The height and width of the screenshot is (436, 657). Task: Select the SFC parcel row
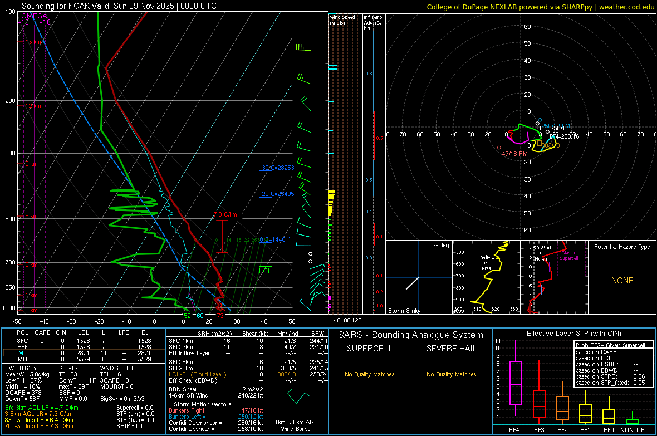(x=84, y=341)
